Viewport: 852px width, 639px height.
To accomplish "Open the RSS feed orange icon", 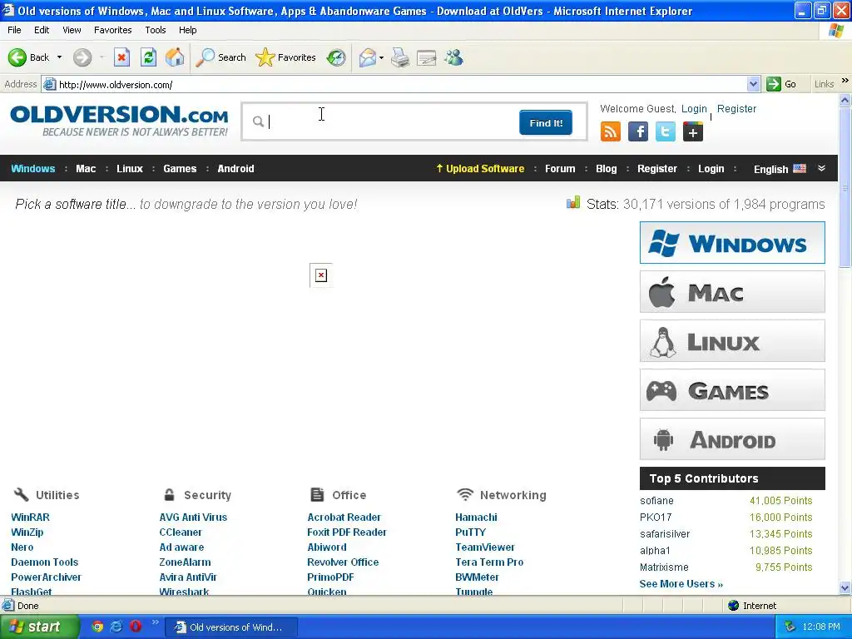I will [610, 132].
